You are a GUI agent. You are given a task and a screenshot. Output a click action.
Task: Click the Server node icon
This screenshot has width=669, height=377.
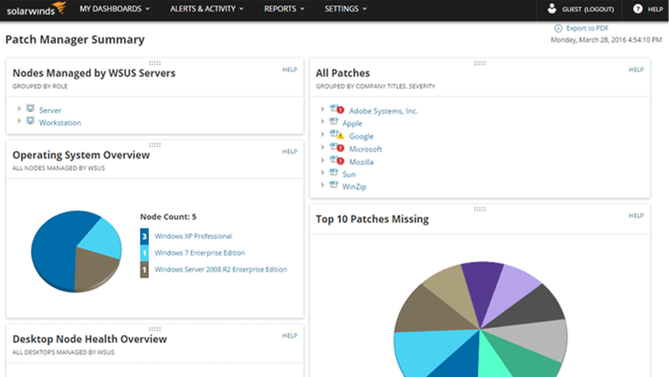(30, 109)
